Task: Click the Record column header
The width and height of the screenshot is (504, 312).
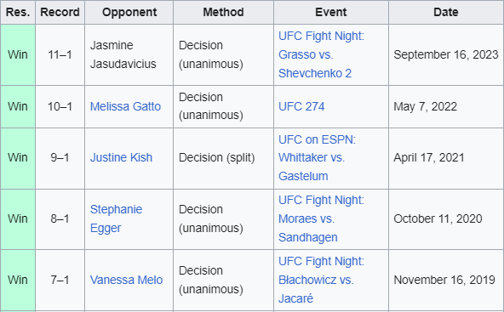Action: tap(60, 12)
